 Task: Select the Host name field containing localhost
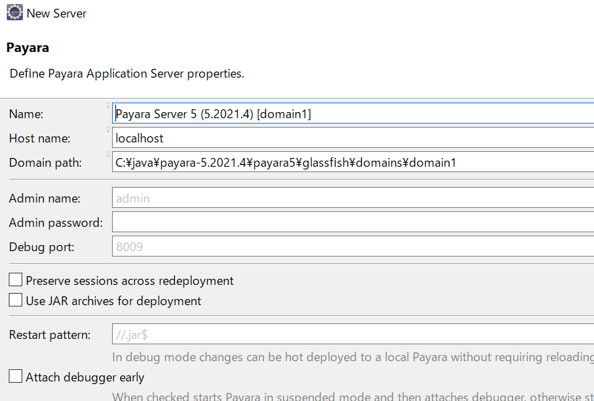(x=353, y=138)
